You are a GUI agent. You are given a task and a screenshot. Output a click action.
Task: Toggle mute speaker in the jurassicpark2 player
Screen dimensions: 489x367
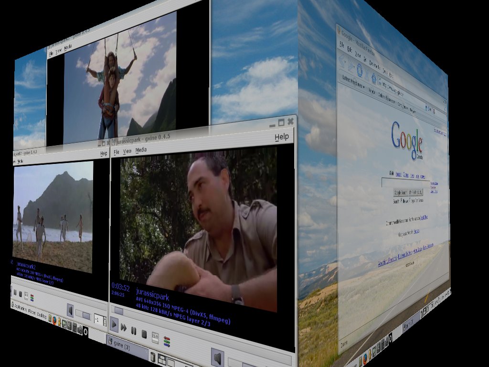[x=70, y=312]
